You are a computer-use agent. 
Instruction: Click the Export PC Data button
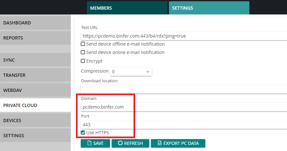click(x=178, y=143)
